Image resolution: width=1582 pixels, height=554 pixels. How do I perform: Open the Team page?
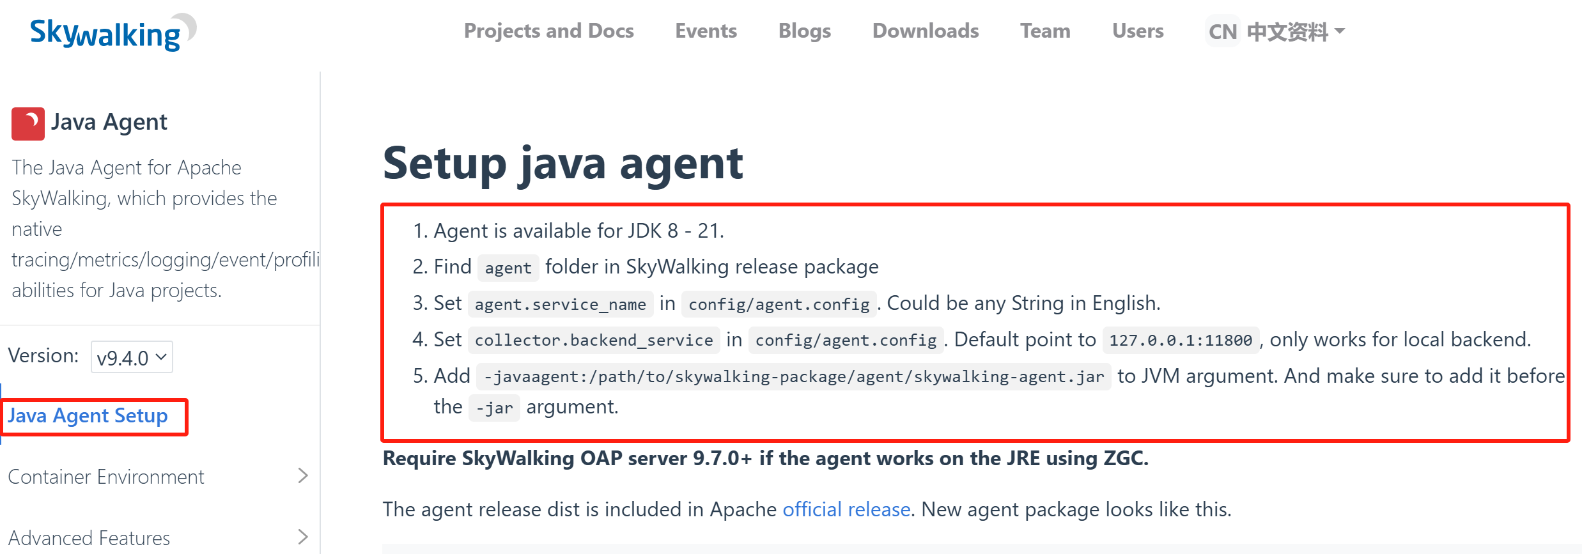click(x=1045, y=31)
